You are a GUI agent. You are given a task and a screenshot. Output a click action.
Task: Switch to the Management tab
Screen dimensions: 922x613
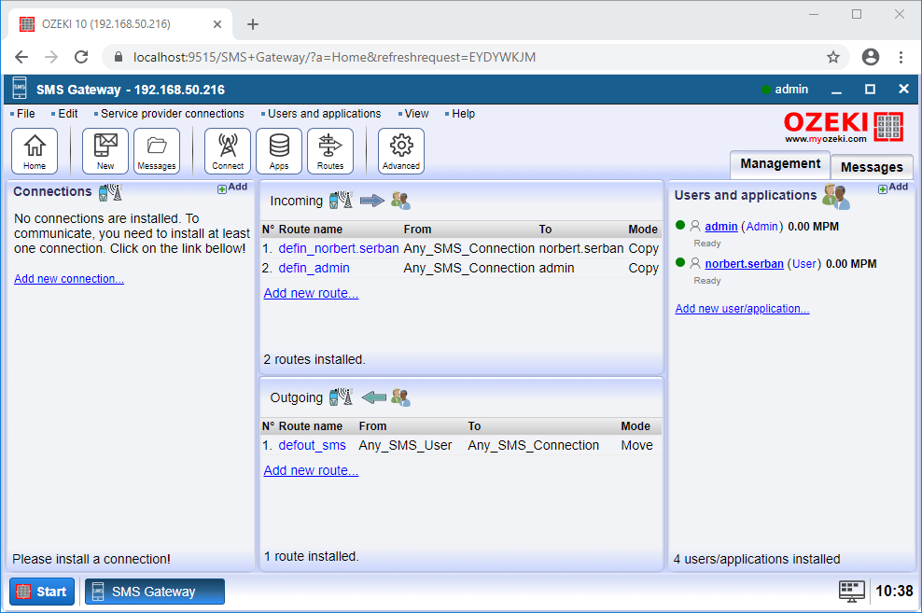pos(780,164)
